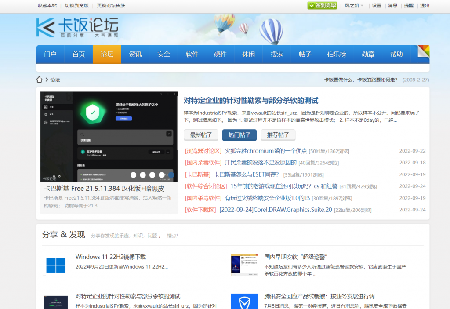Open 消息 messages link
Image resolution: width=450 pixels, height=309 pixels.
click(x=392, y=5)
